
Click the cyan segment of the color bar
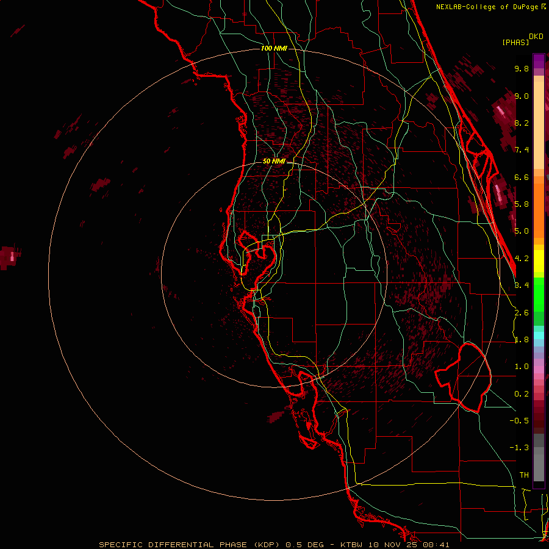[539, 335]
